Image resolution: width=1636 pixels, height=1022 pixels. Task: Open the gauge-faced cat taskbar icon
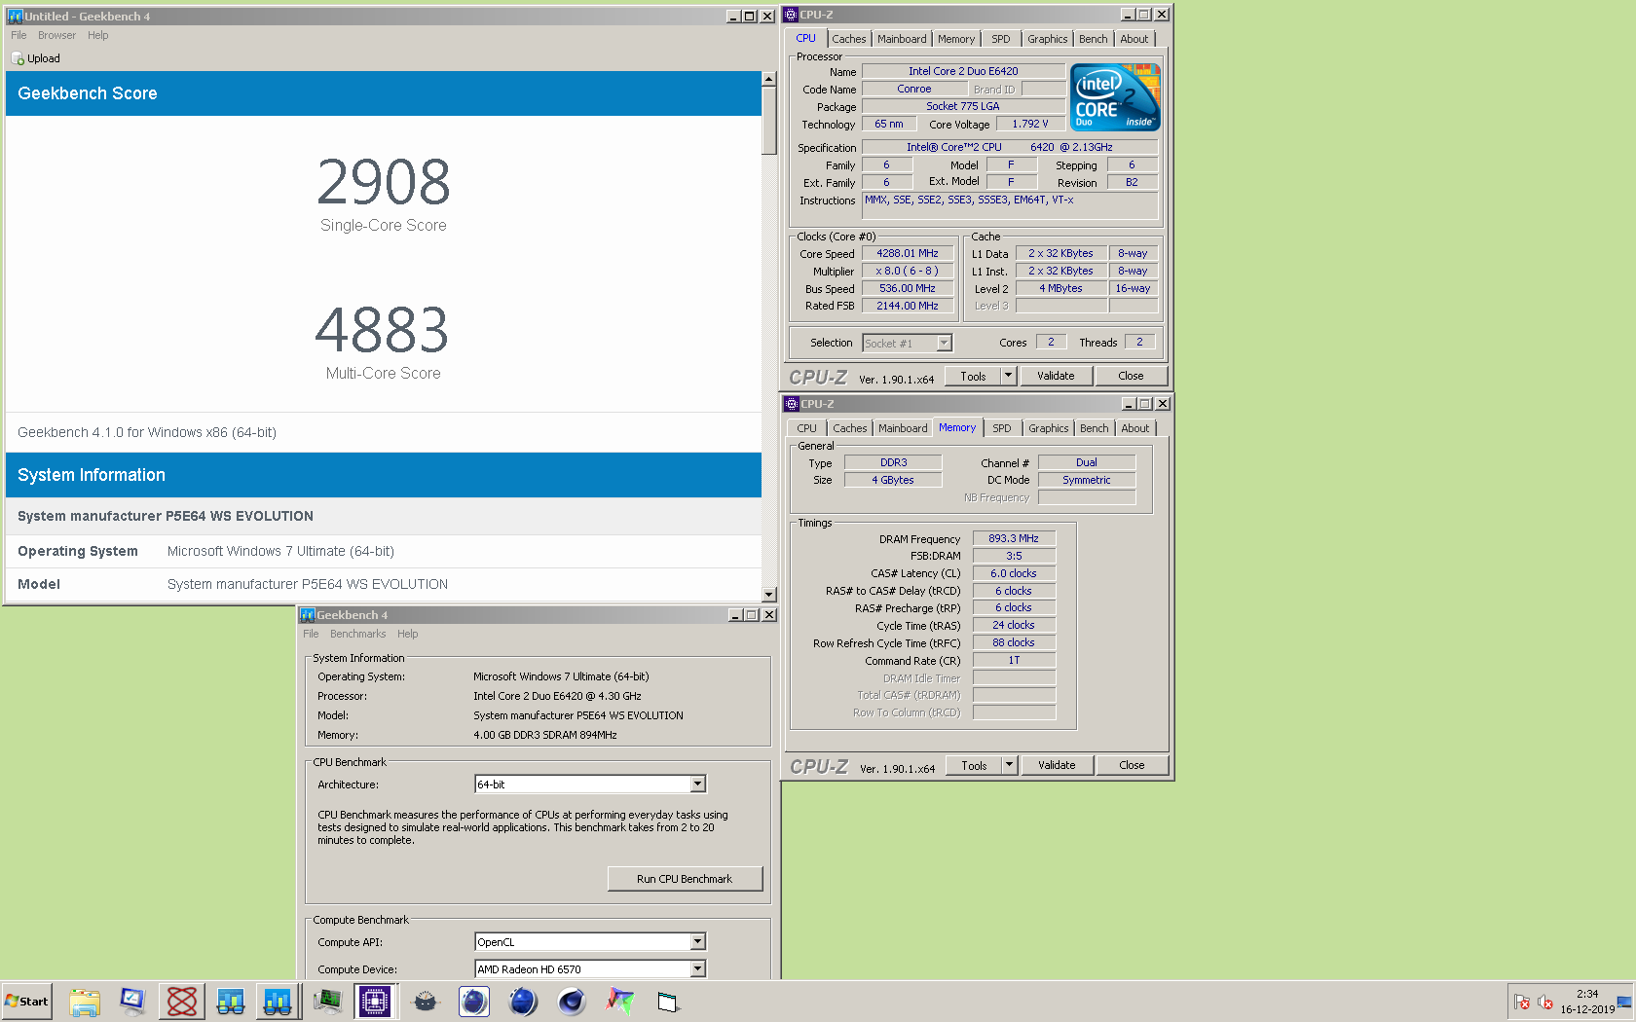click(x=426, y=1002)
